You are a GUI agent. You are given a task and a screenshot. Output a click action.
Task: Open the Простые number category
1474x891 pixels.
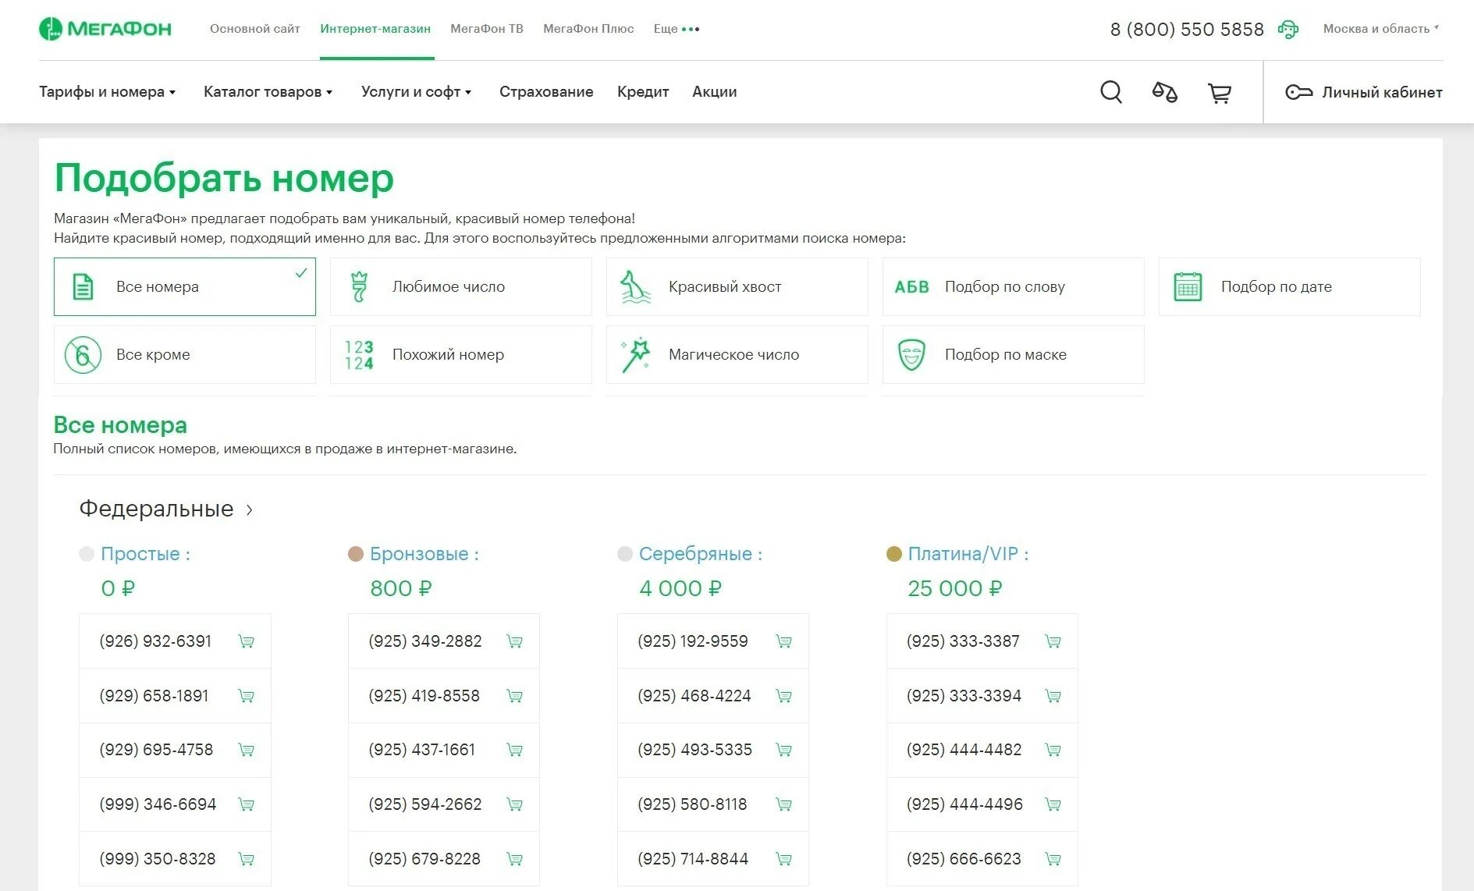145,554
